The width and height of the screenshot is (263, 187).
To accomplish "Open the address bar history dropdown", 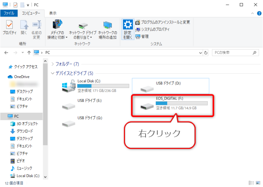I will pyautogui.click(x=200, y=53).
